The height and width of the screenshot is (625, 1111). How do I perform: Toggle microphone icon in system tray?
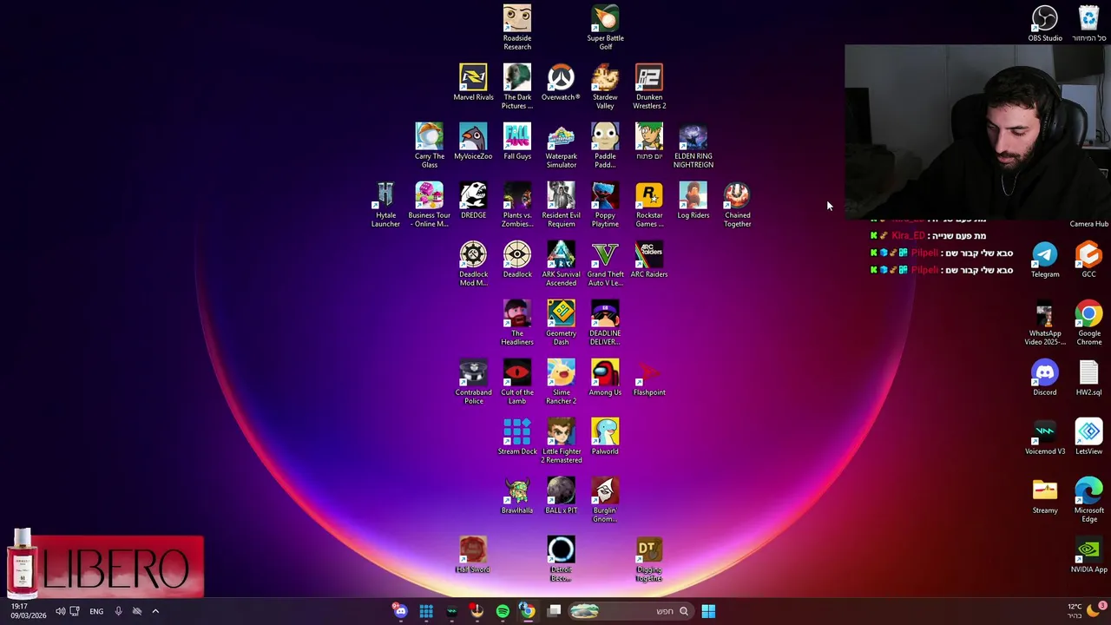(x=118, y=611)
